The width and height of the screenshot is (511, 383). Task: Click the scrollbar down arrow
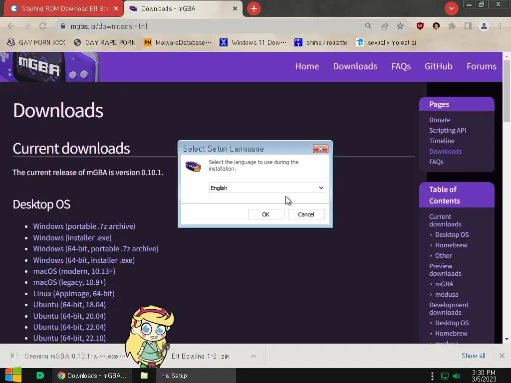(x=507, y=339)
